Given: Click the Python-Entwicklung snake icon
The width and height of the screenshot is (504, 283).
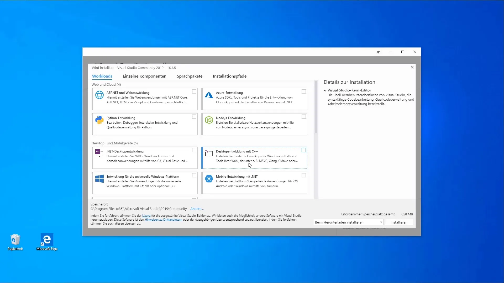Looking at the screenshot, I should point(99,120).
